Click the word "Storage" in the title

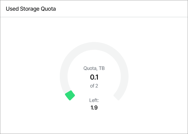pos(30,9)
